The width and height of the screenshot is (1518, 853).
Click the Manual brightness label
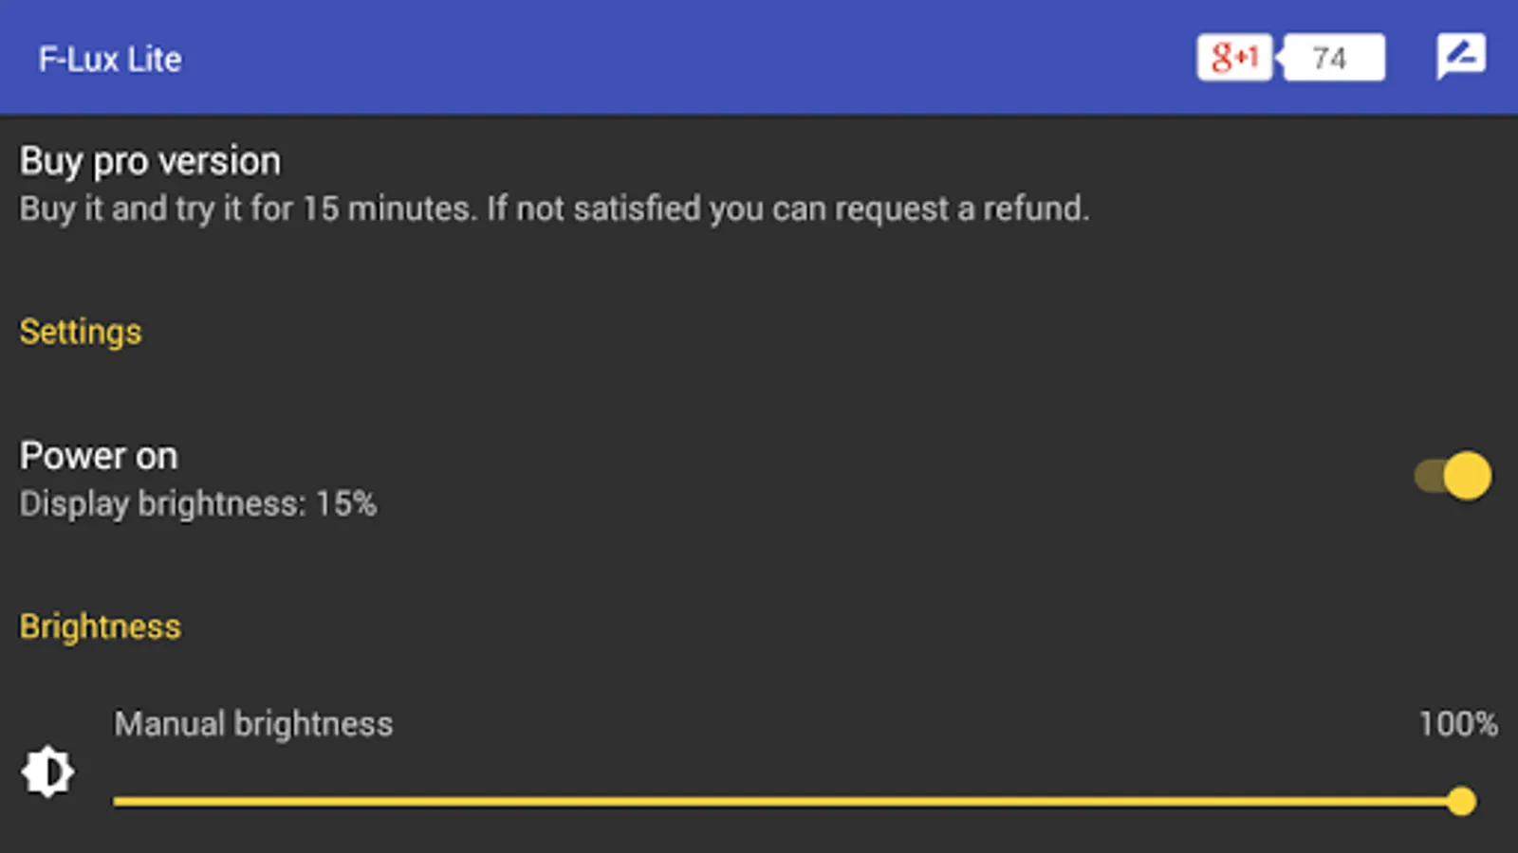tap(253, 723)
